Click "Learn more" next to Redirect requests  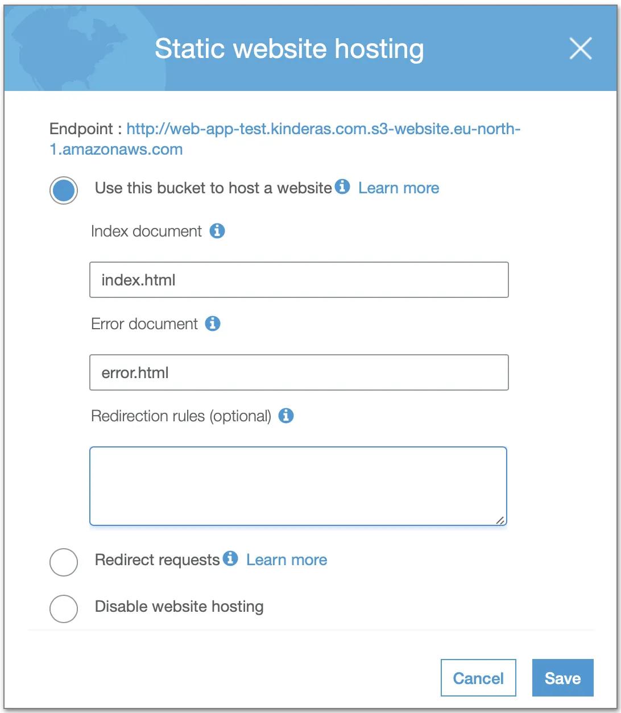coord(286,559)
